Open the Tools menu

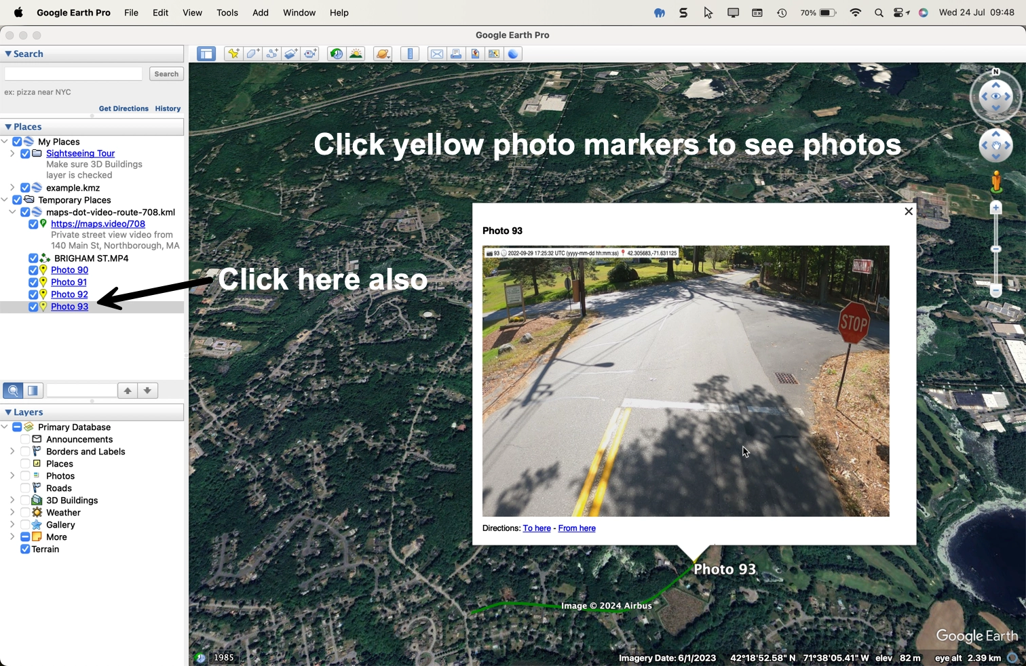(227, 13)
